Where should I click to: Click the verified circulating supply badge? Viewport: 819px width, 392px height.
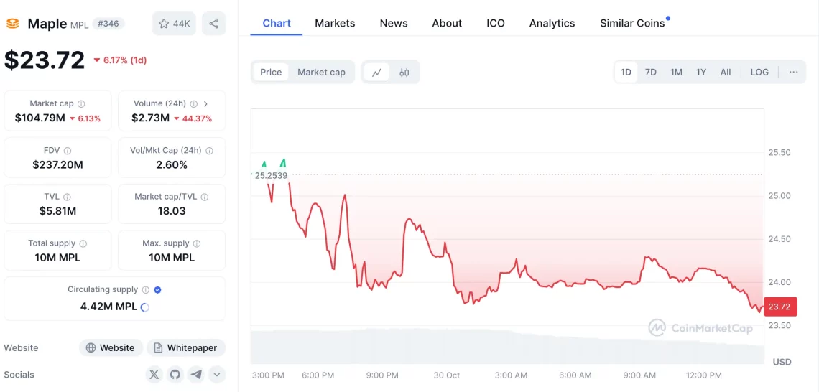coord(158,290)
